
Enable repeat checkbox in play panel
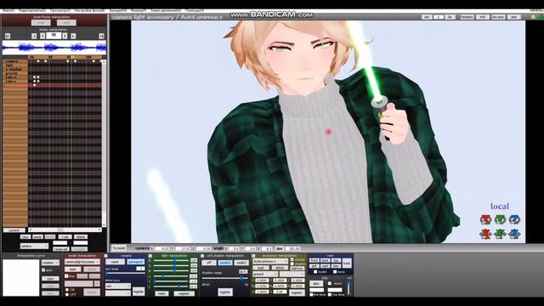click(330, 283)
